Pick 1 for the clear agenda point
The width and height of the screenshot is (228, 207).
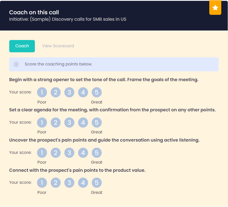[42, 123]
